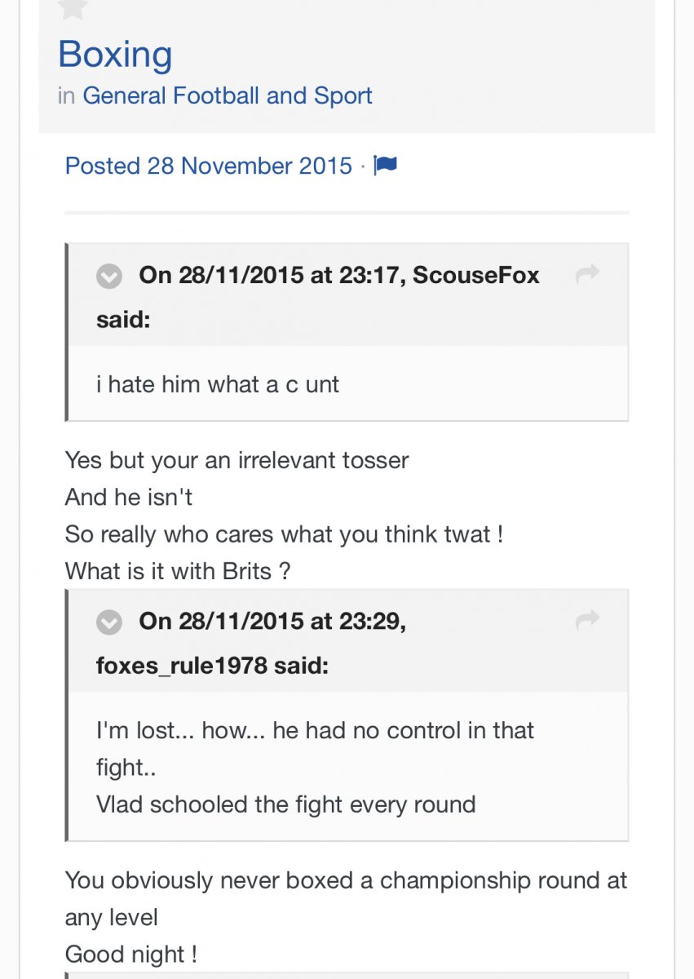This screenshot has height=979, width=694.
Task: Collapse the ScouseFox quote block
Action: click(x=109, y=277)
